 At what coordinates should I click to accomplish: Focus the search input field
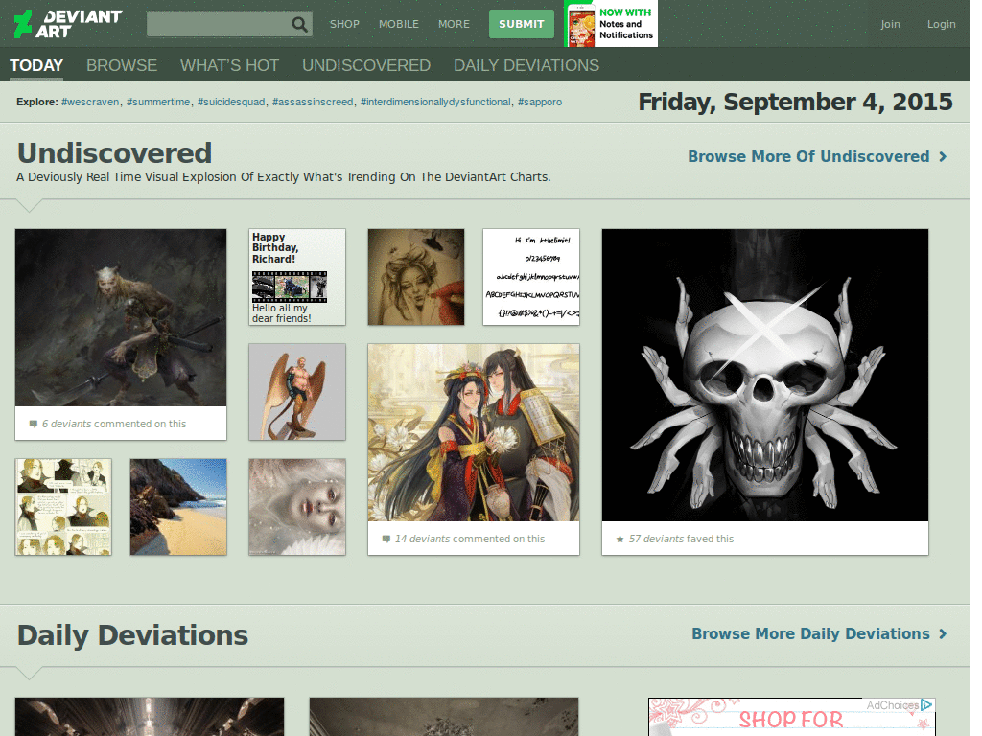(220, 24)
